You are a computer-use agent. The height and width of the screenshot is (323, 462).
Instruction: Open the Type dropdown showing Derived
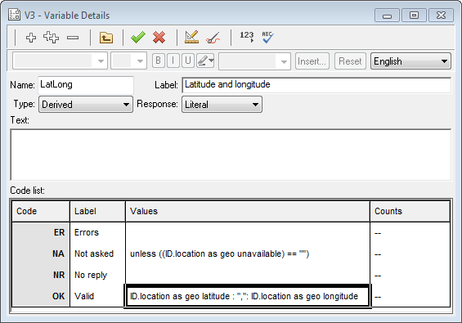[86, 105]
